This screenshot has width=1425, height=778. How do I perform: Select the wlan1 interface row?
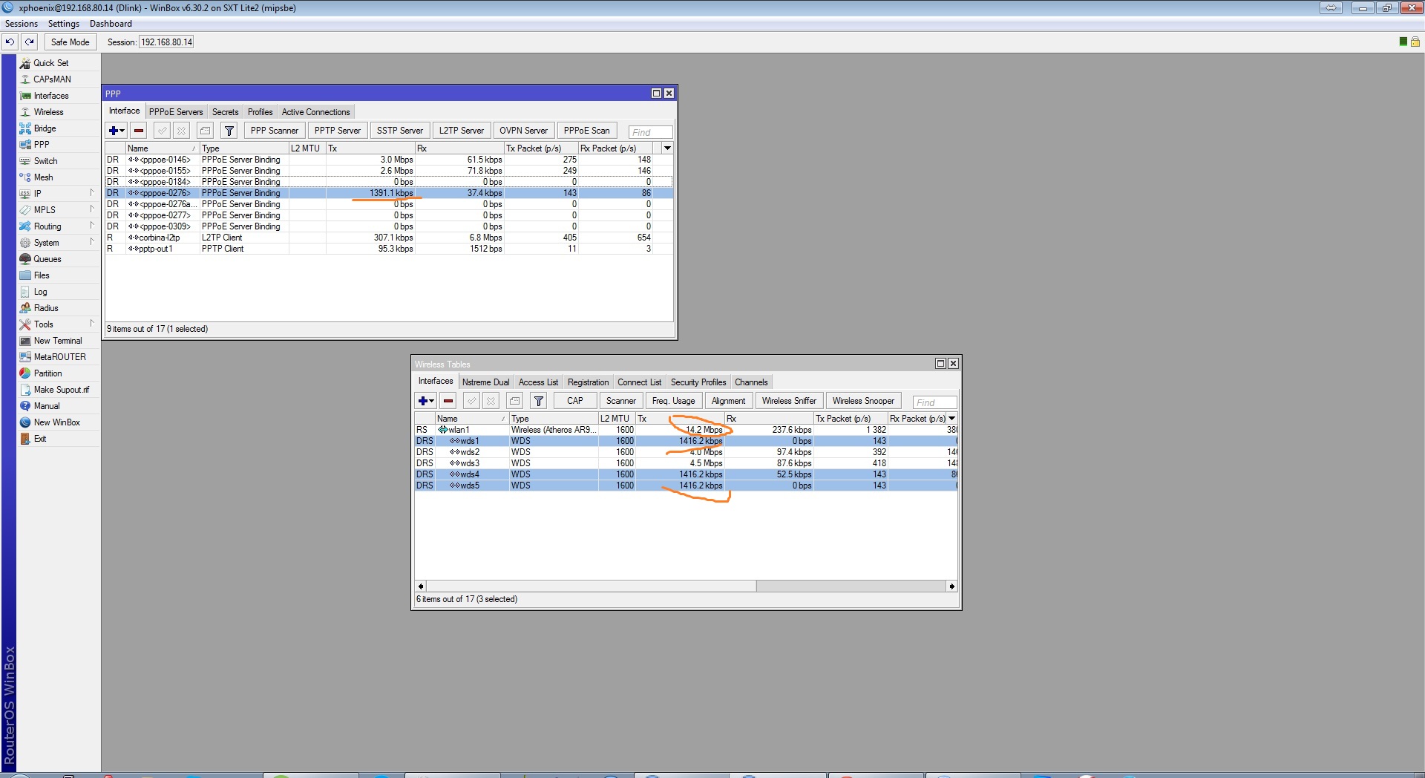click(x=686, y=430)
